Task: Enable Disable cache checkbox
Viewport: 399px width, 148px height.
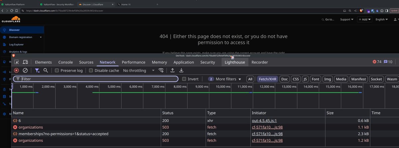Action: click(x=91, y=71)
